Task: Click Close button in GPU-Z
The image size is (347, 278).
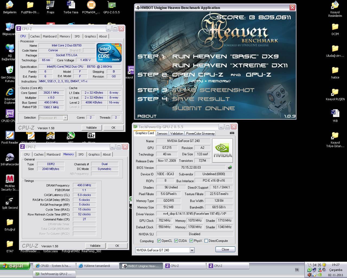Action: point(225,249)
